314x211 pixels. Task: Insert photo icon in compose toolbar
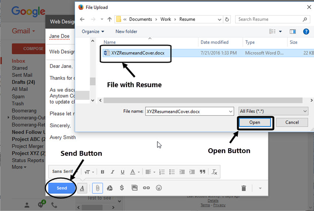click(x=134, y=188)
